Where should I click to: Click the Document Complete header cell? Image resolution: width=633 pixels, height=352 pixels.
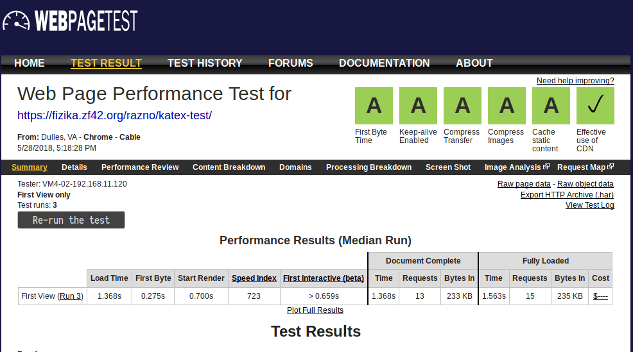(x=423, y=261)
